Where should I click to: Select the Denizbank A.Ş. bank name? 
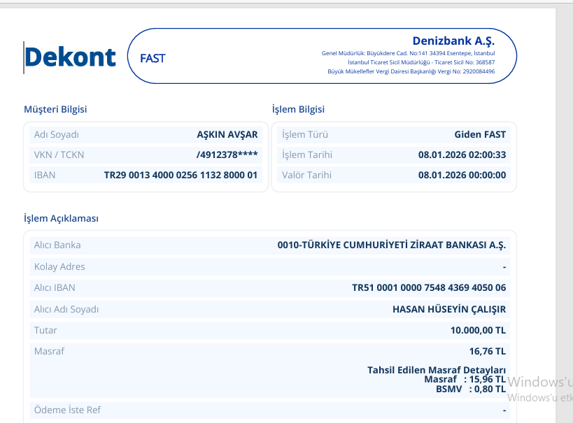453,41
